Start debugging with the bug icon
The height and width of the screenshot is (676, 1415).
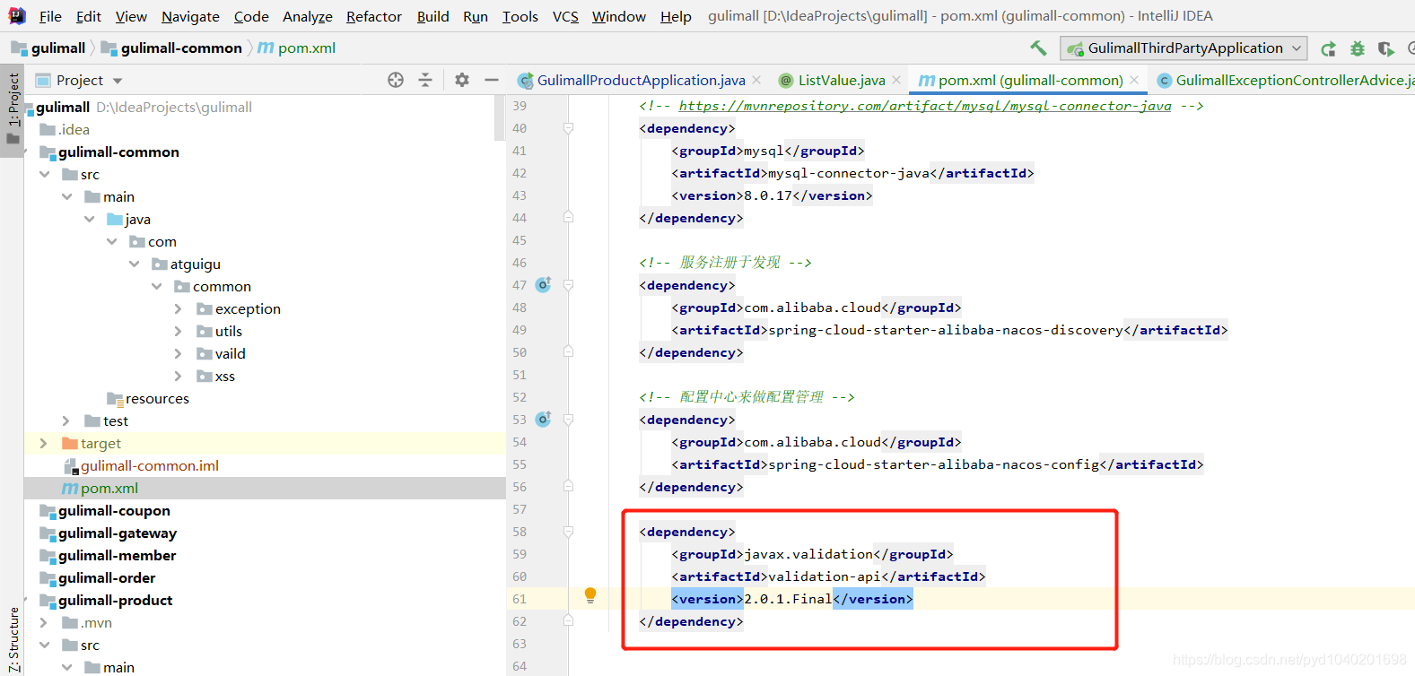coord(1358,48)
